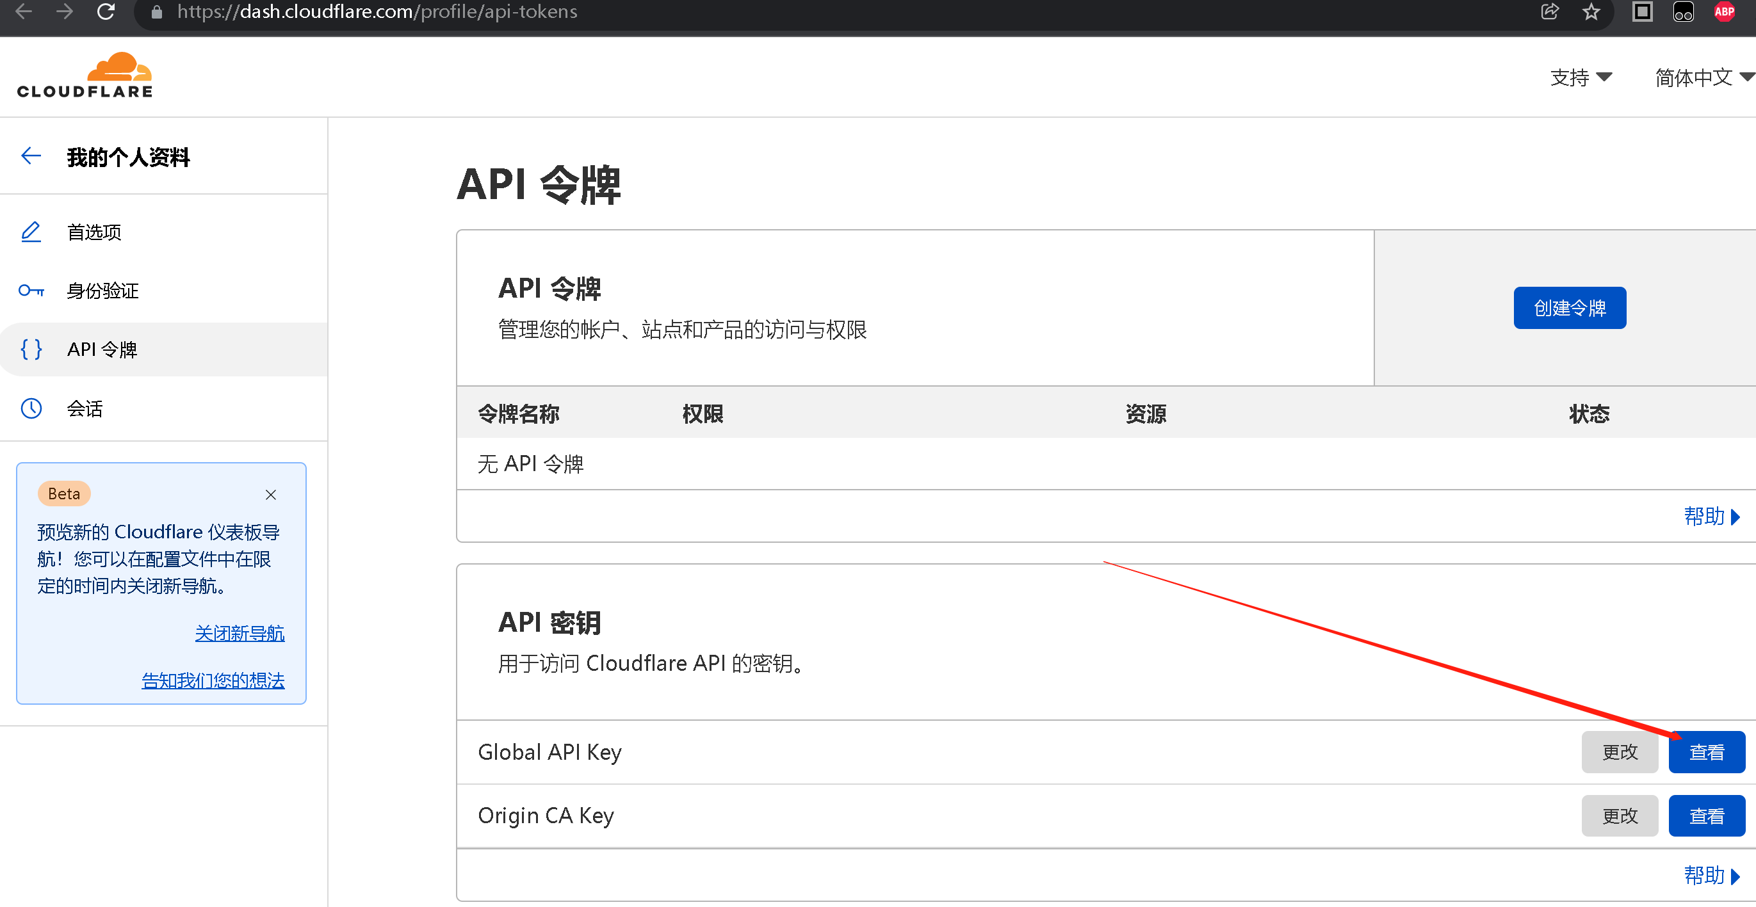View the Global API Key

pos(1706,752)
